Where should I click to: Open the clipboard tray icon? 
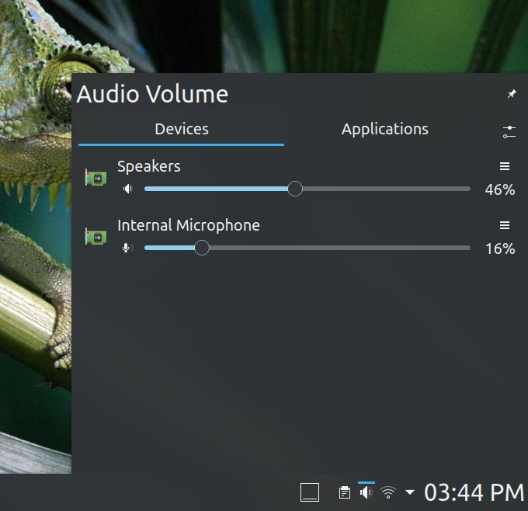(x=345, y=493)
